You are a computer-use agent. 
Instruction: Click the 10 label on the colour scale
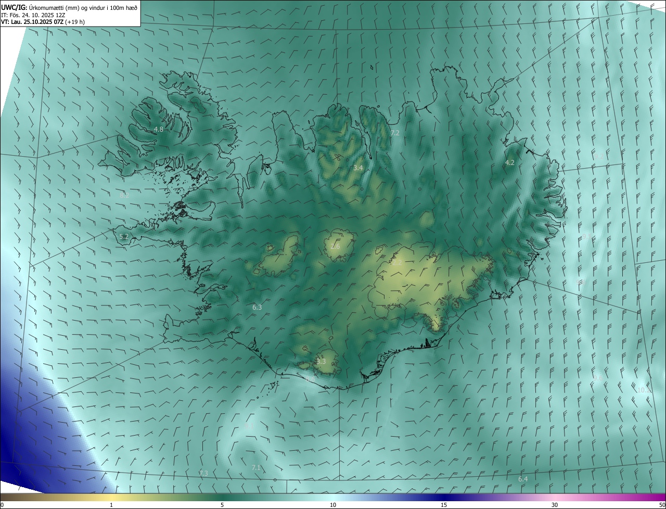tap(333, 505)
